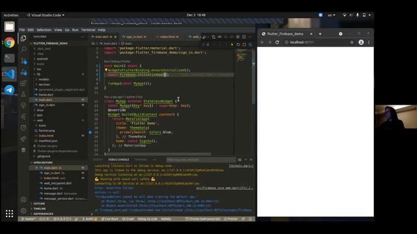
Task: Split the editor right
Action: (x=244, y=37)
